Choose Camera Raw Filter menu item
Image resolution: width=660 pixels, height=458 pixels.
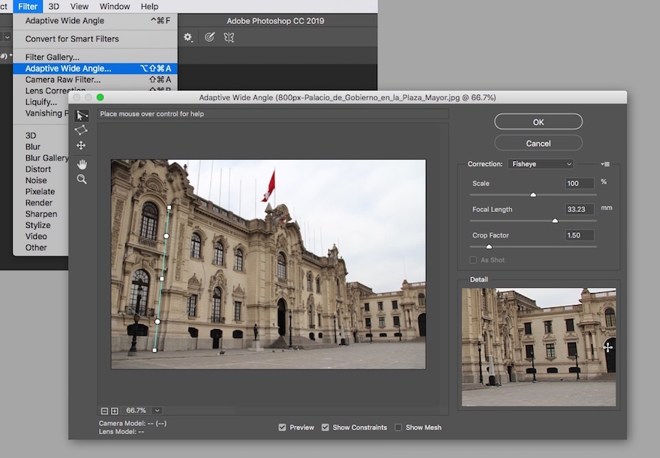[63, 79]
